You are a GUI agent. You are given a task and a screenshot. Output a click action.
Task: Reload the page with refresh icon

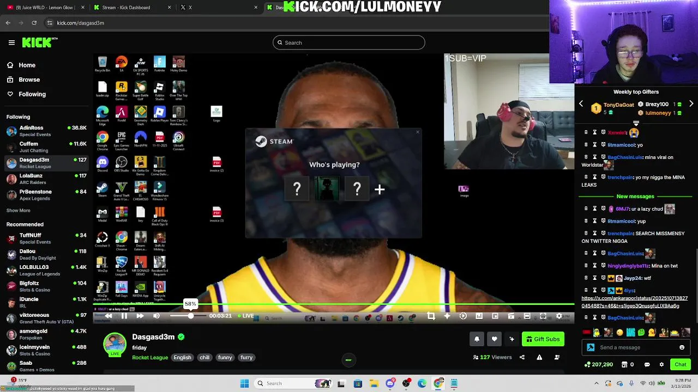[x=34, y=23]
